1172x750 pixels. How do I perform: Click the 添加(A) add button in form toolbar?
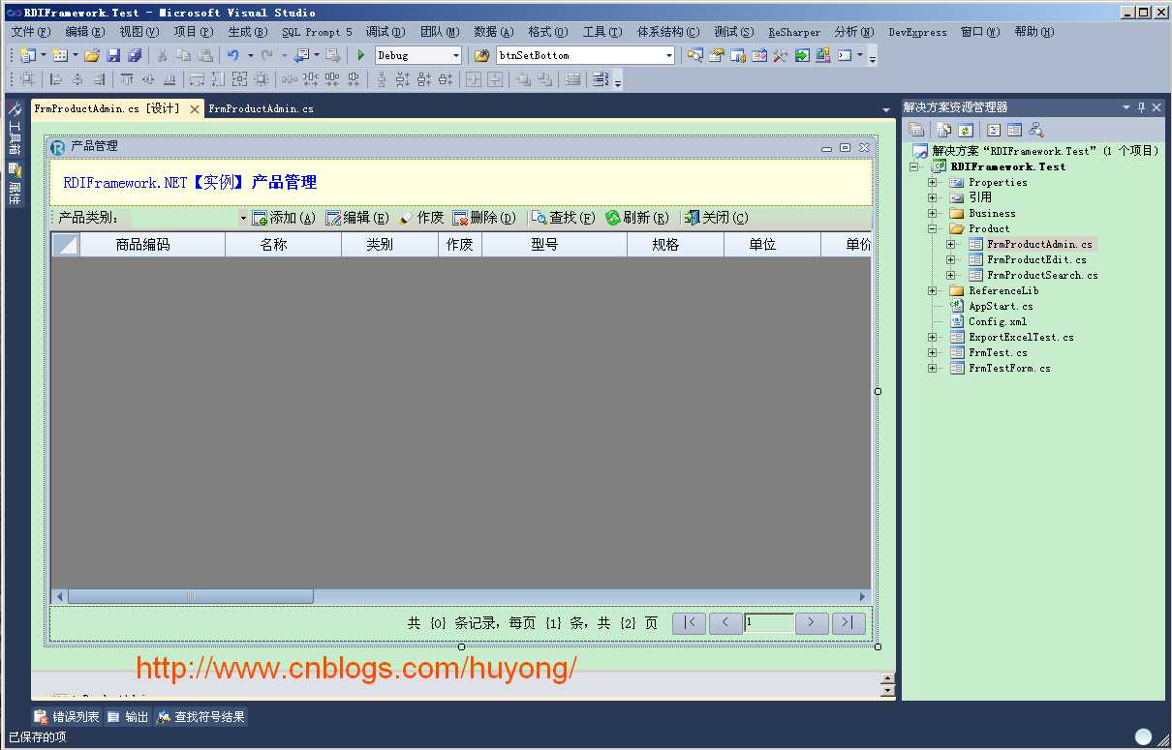coord(283,218)
